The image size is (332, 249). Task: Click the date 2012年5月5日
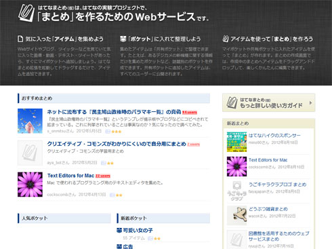pos(89,131)
